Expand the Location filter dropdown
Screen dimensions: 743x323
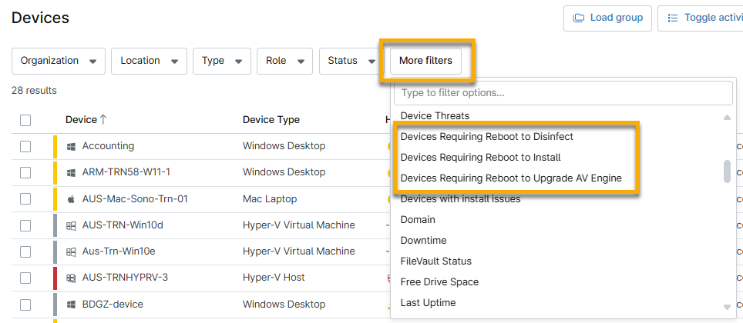click(x=150, y=61)
